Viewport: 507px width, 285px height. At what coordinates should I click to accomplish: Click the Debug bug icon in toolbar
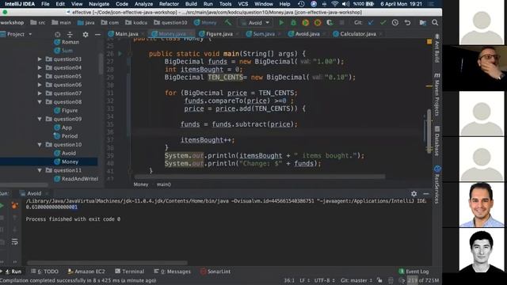coord(293,23)
